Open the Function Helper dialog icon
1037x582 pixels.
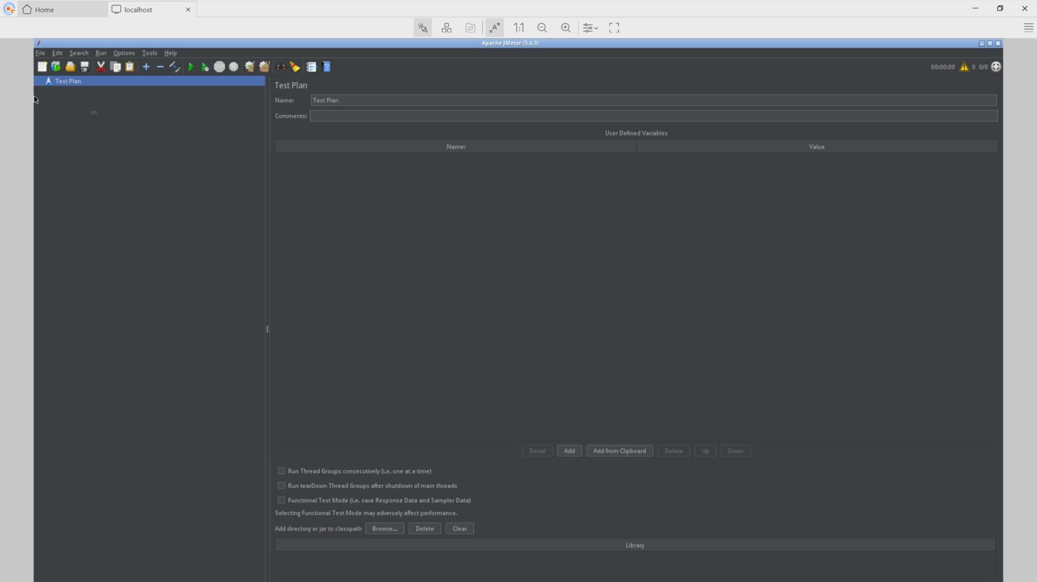(x=312, y=66)
